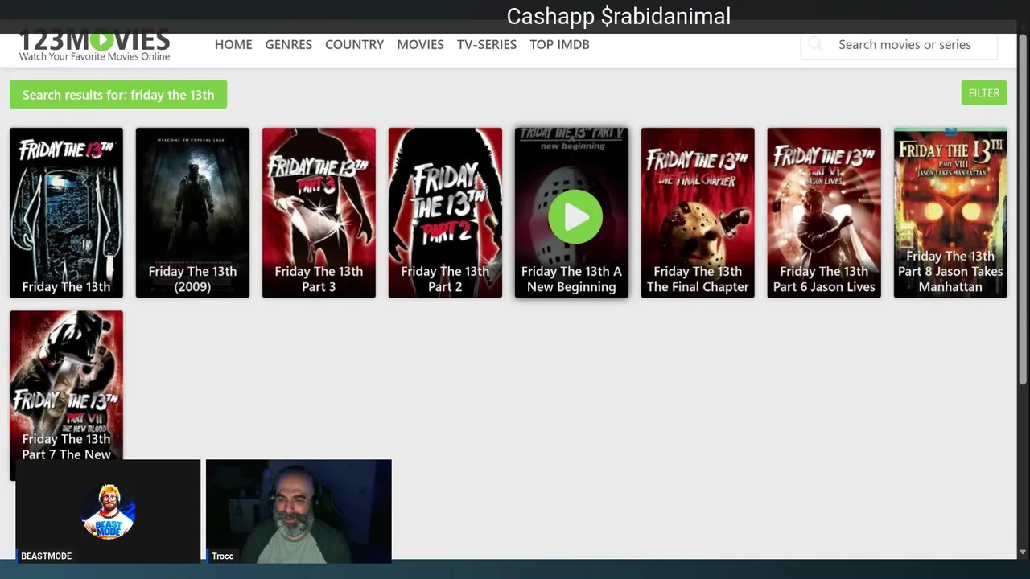Viewport: 1030px width, 579px height.
Task: Open Friday The 13th Part 2 poster
Action: click(445, 212)
